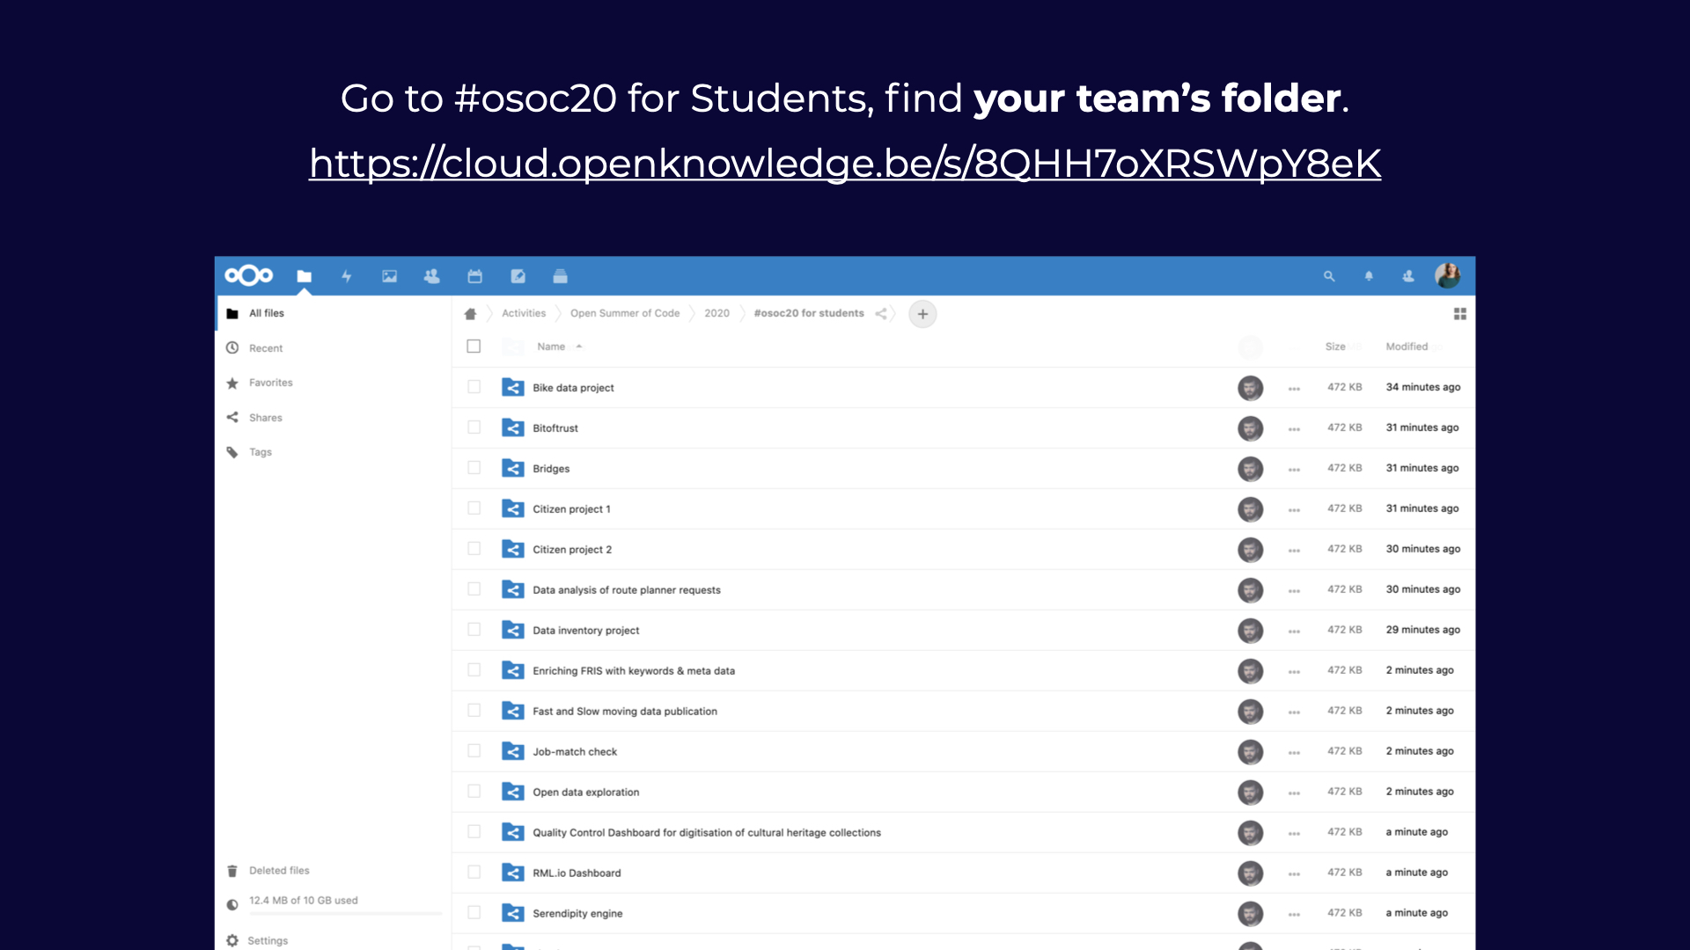This screenshot has height=950, width=1690.
Task: Sort by Modified column header
Action: click(x=1407, y=347)
